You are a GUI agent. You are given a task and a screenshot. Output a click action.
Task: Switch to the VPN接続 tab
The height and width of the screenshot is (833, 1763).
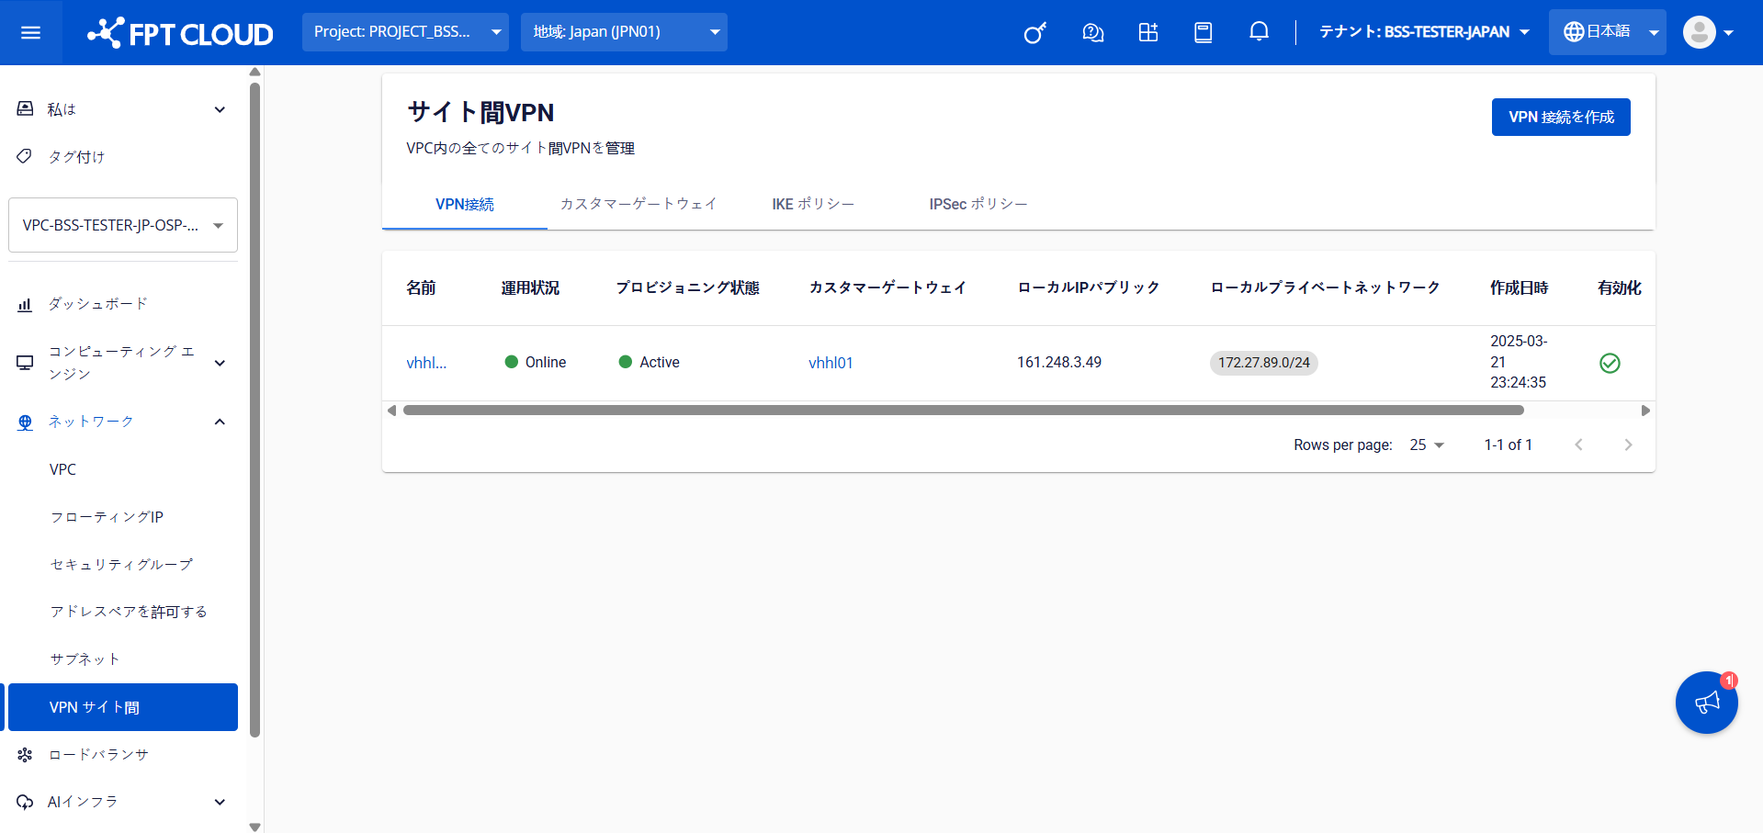click(x=465, y=204)
